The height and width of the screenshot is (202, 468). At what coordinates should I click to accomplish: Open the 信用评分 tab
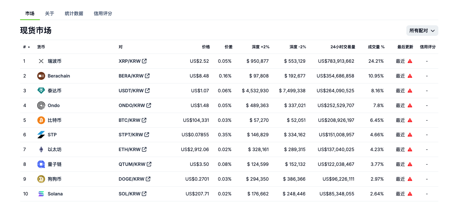point(103,13)
